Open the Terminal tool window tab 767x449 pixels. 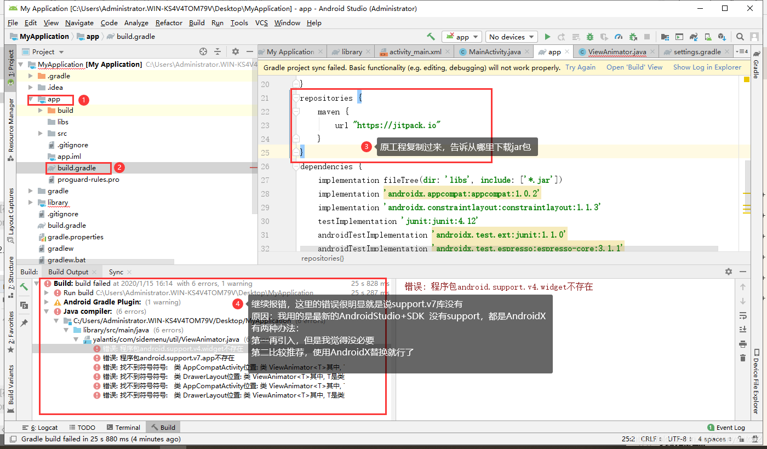tap(123, 427)
